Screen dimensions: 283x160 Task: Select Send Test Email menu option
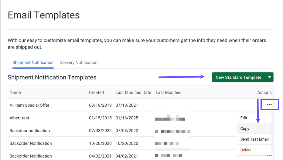click(x=254, y=139)
